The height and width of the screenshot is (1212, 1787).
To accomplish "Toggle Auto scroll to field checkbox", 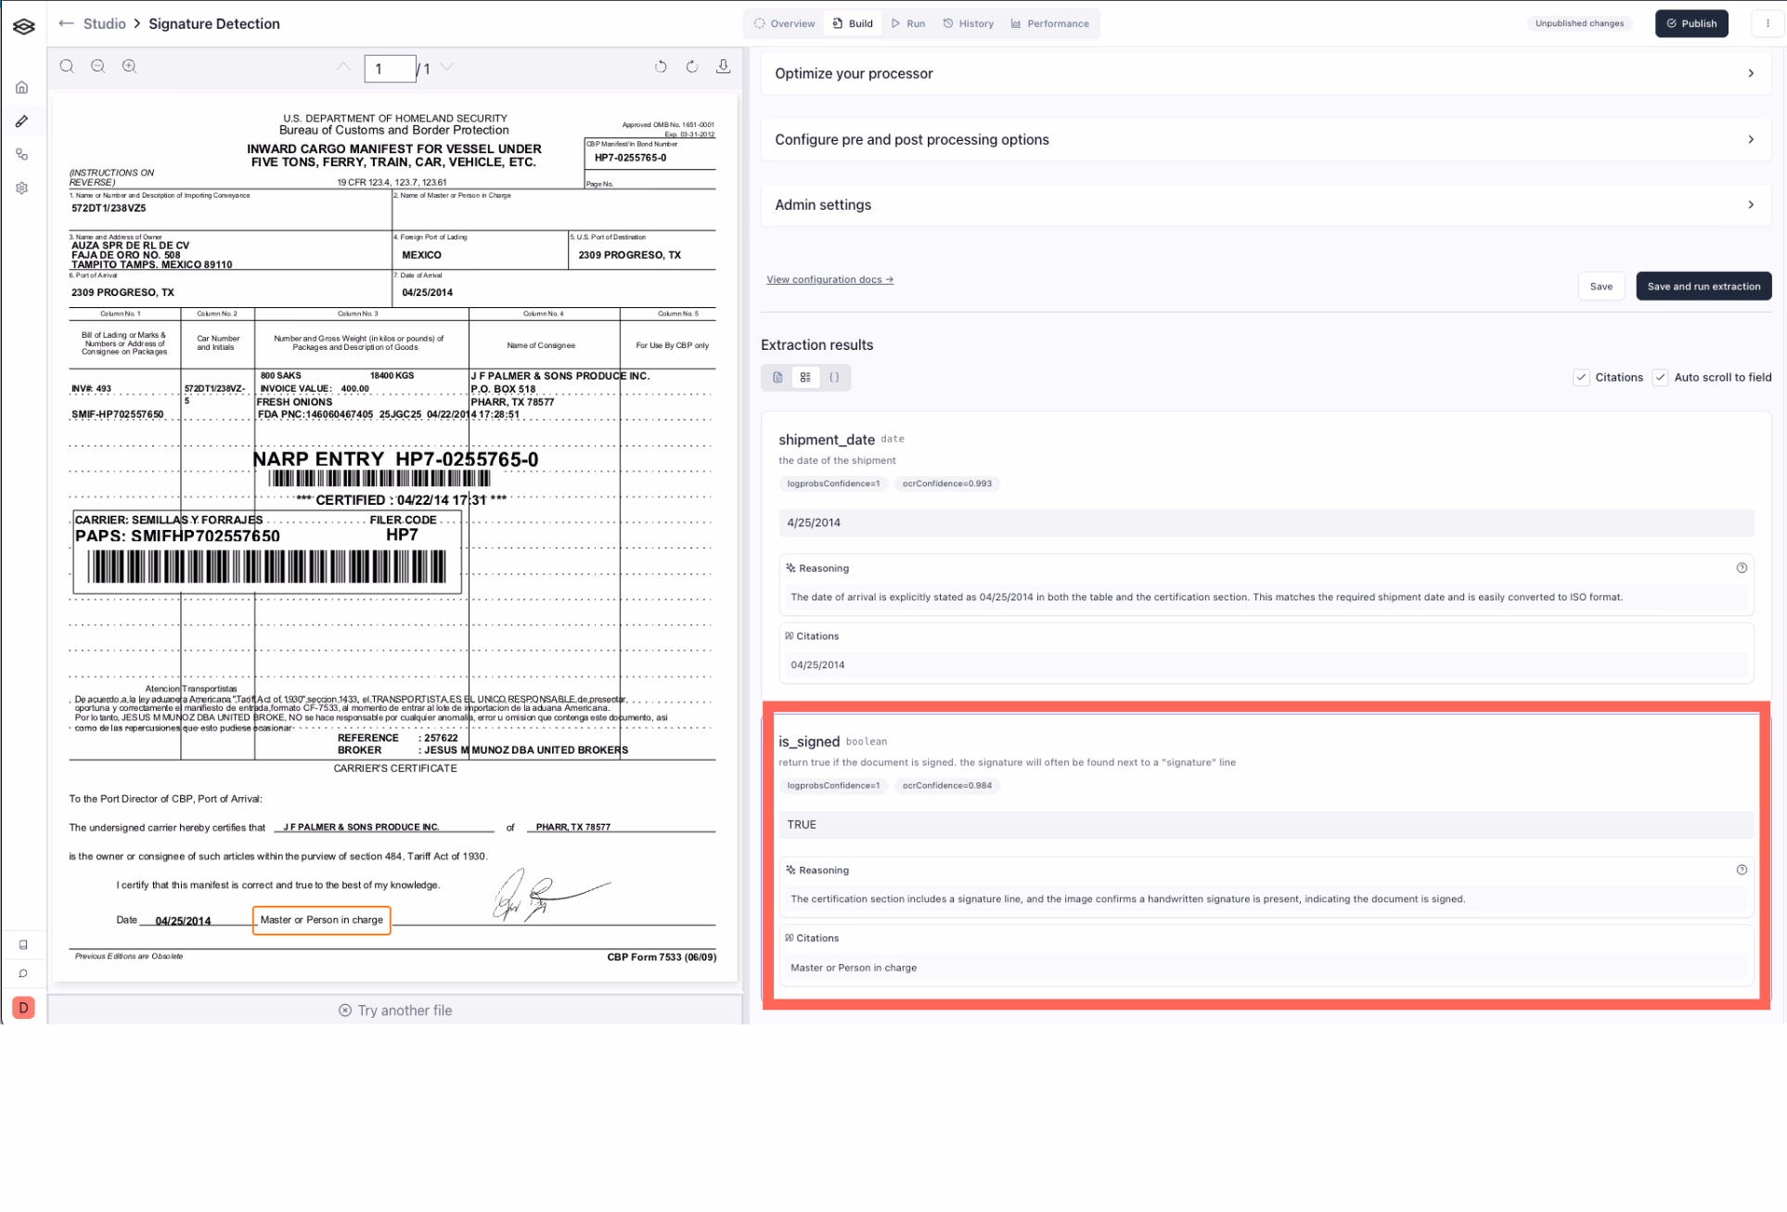I will click(1660, 378).
